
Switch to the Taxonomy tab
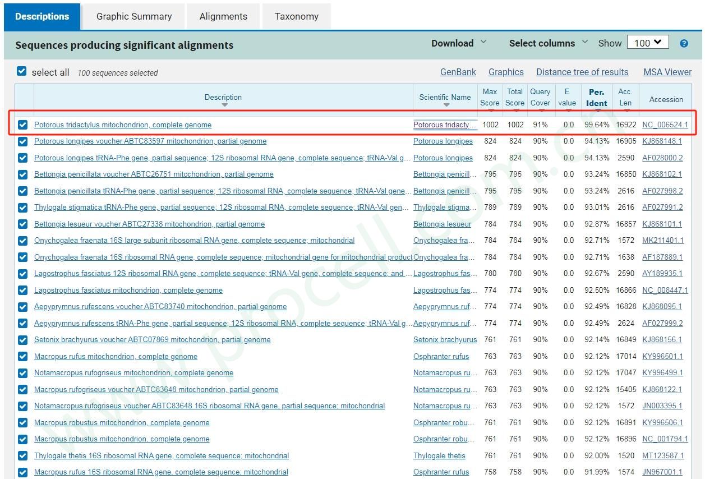tap(296, 16)
